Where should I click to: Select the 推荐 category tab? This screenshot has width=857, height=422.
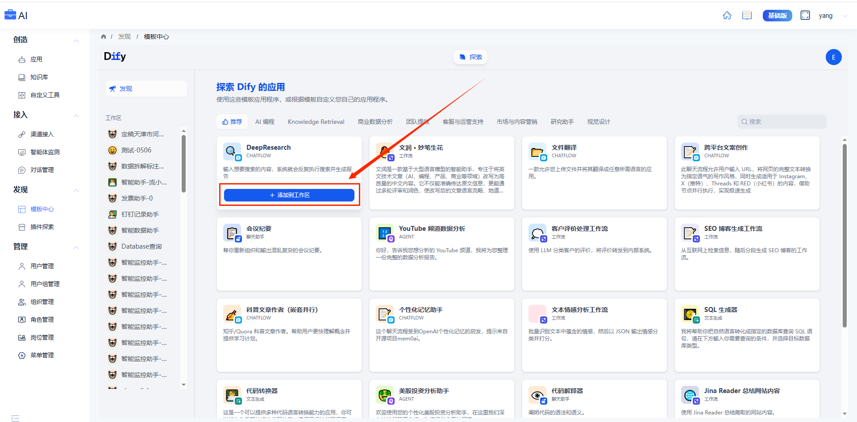click(232, 122)
